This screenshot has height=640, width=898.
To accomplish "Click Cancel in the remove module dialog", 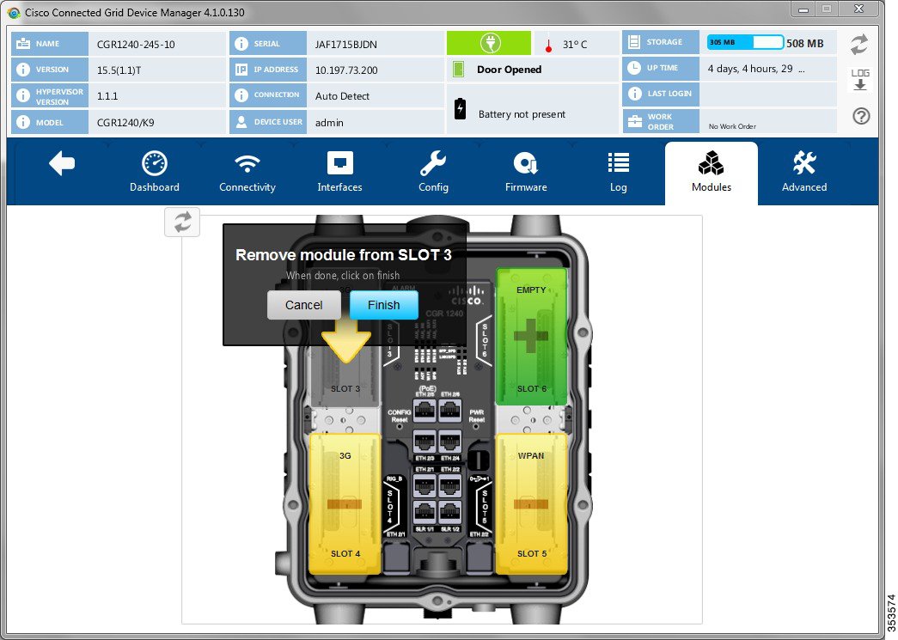I will 304,305.
